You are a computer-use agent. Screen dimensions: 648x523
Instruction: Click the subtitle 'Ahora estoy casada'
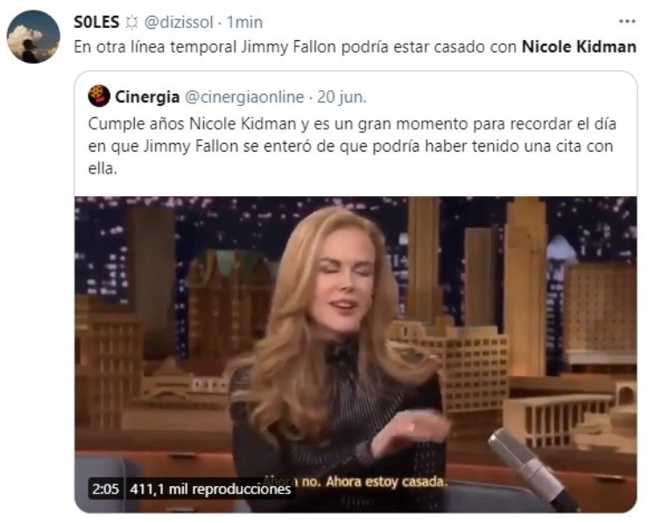pos(386,482)
